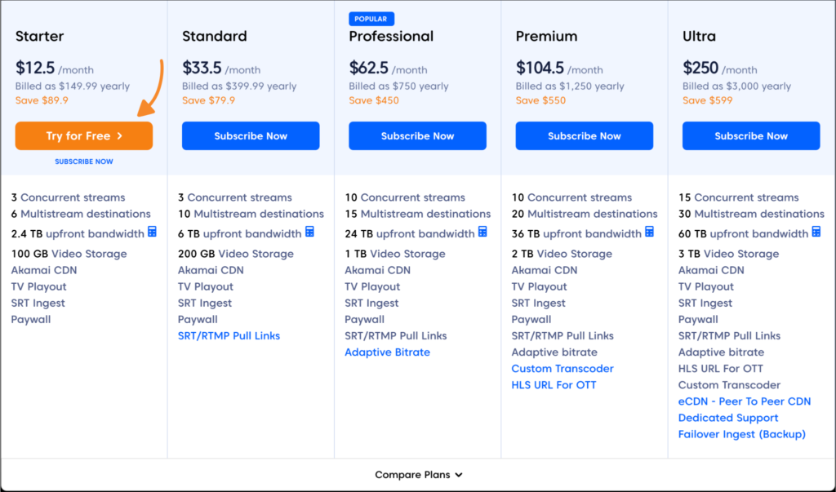Viewport: 836px width, 492px height.
Task: Open Premium plan bandwidth calculator icon
Action: (650, 233)
